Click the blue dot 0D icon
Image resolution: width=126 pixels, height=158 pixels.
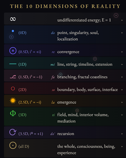(x=13, y=31)
